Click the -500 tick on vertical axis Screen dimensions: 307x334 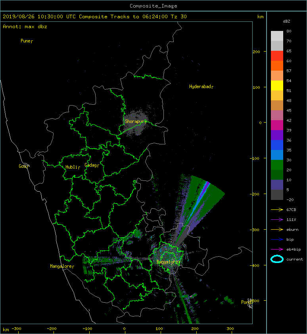coord(254,301)
